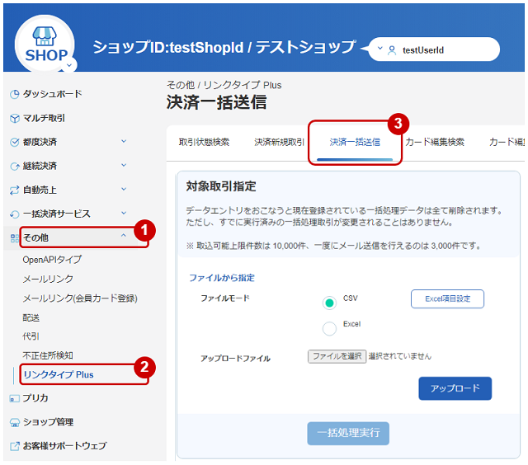Screen dimensions: 528x465
Task: Open the 不正住所検知 submenu item
Action: click(48, 355)
